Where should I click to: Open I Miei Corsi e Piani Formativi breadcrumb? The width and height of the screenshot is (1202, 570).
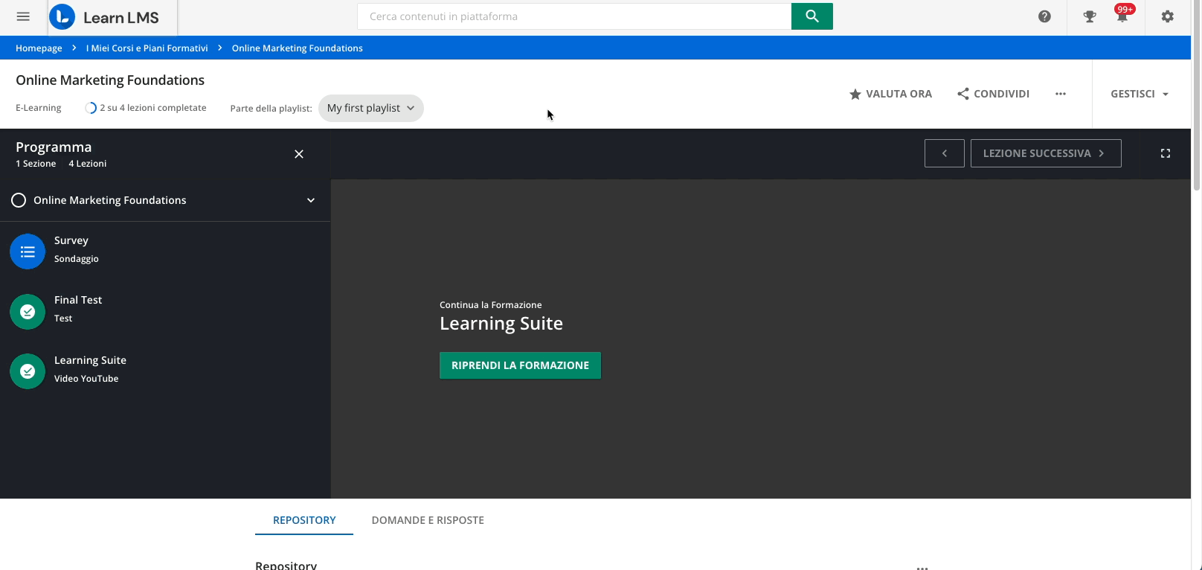[x=147, y=48]
